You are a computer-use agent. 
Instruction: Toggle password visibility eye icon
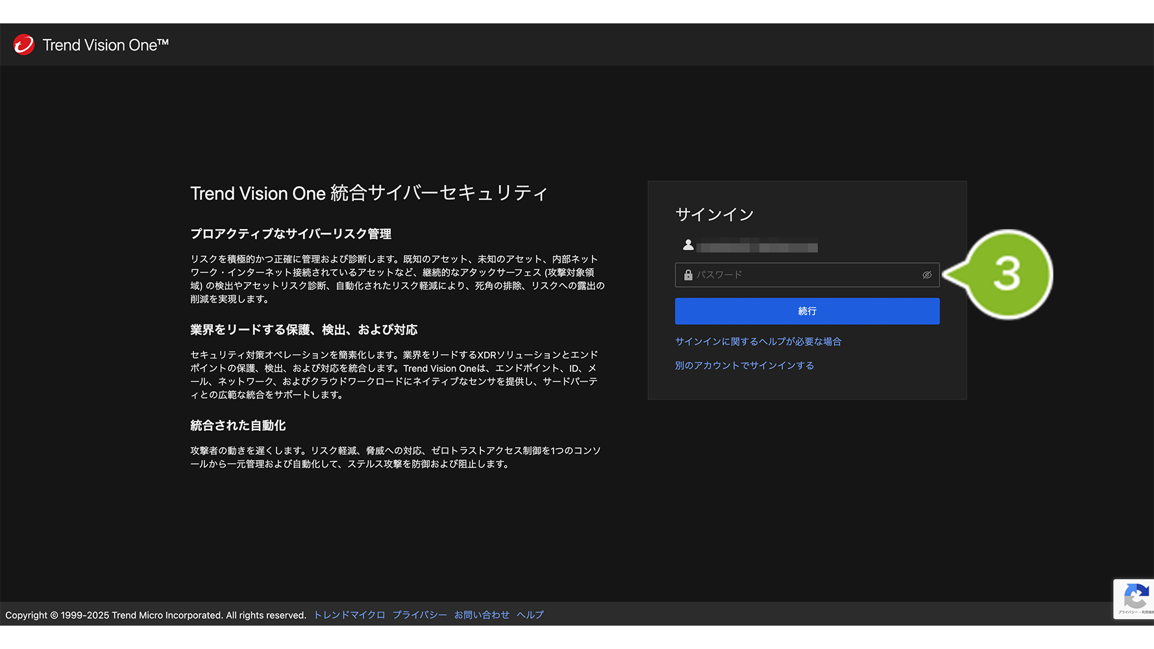pos(927,275)
